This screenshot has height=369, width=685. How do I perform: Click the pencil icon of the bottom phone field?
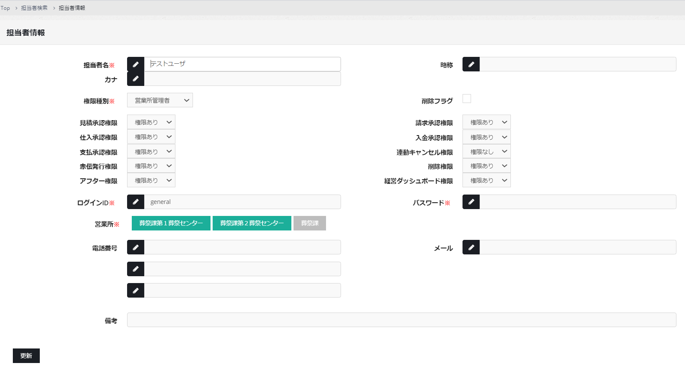pos(136,290)
